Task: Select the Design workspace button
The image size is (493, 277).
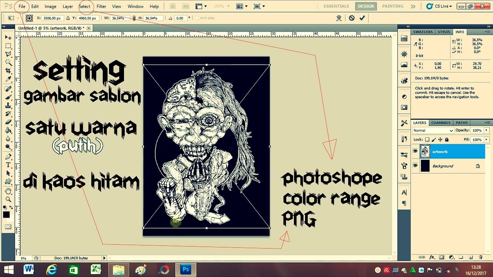Action: [366, 6]
